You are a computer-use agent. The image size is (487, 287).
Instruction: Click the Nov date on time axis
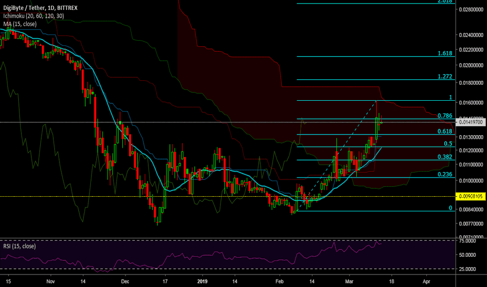pyautogui.click(x=50, y=281)
